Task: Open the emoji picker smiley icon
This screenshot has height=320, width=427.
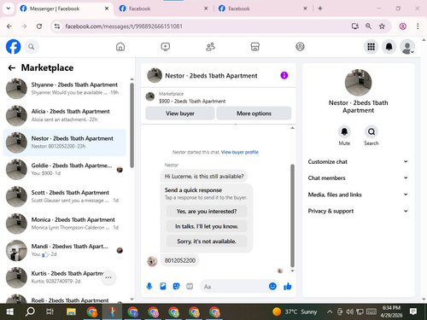Action: 272,286
